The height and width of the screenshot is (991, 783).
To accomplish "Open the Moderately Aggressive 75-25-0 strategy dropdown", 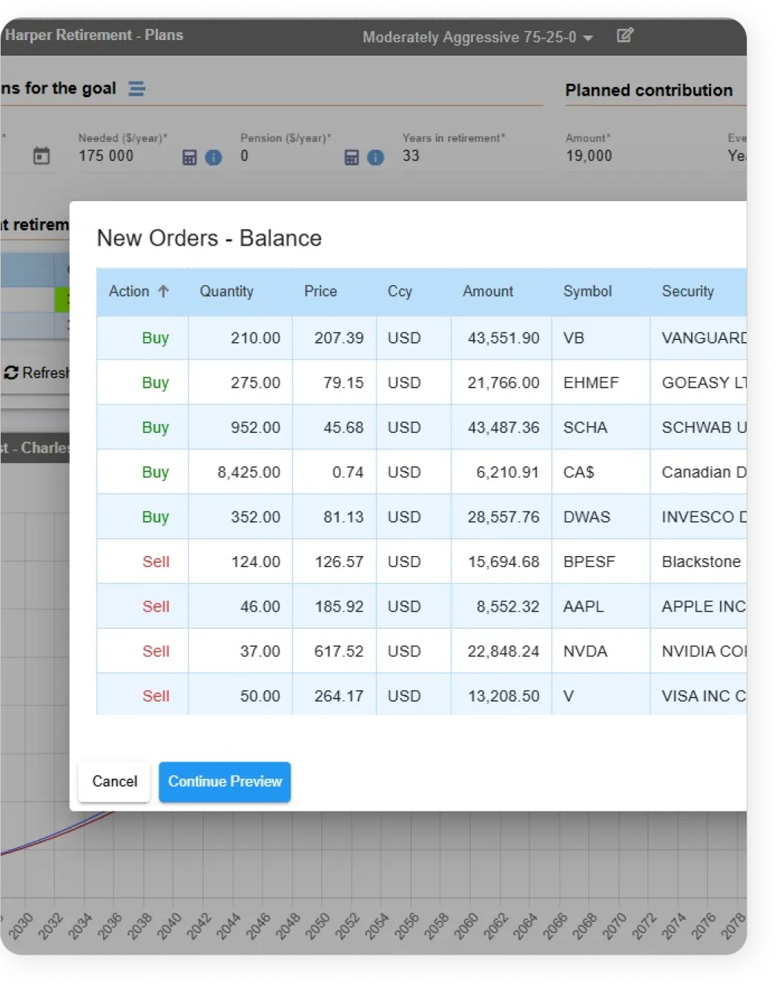I will [477, 37].
